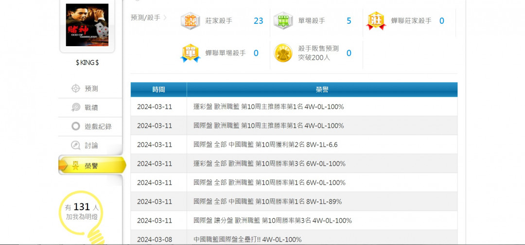This screenshot has width=525, height=245.
Task: Click the 單場殺手 green badge icon
Action: (x=283, y=21)
